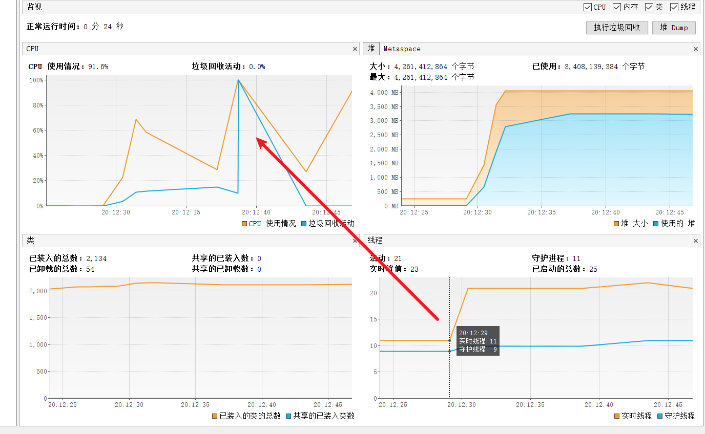Disable the 类 checkbox

(649, 7)
